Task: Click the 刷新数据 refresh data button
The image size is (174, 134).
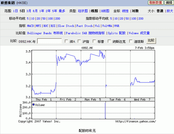Action: pos(156,2)
